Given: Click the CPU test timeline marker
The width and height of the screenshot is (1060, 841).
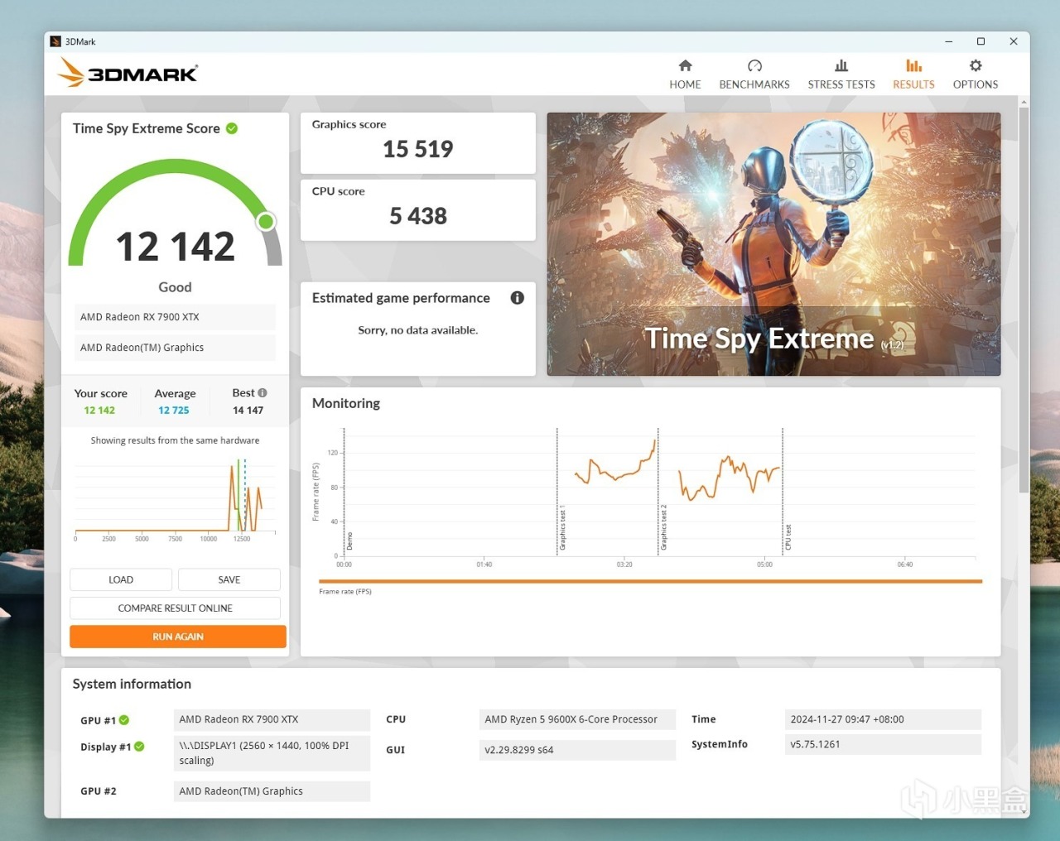Looking at the screenshot, I should tap(783, 492).
